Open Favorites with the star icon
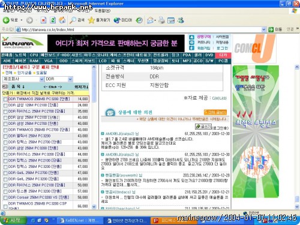Viewport: 300px width, 225px height. 99,20
